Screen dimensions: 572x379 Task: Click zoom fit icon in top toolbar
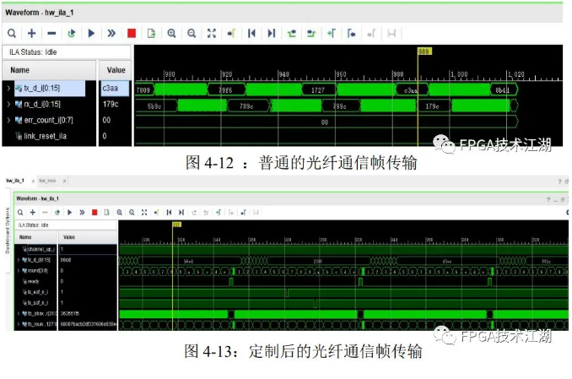(212, 33)
